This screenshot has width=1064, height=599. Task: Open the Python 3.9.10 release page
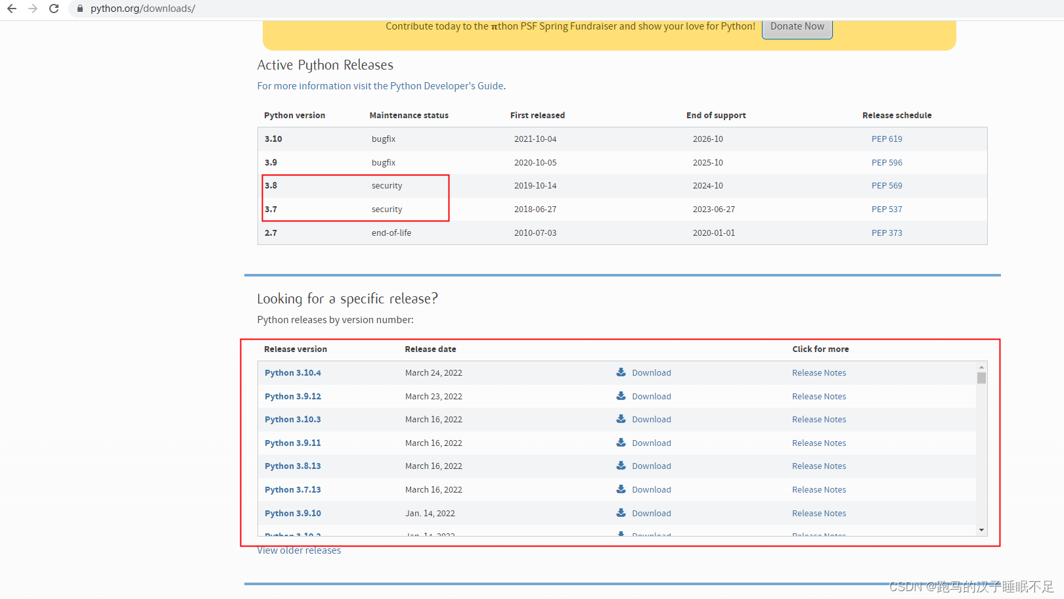(x=293, y=514)
